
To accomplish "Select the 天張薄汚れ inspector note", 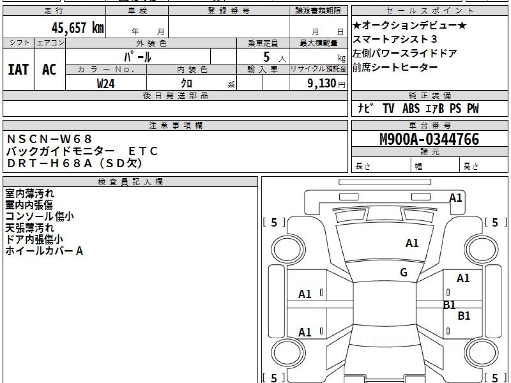I will (30, 228).
